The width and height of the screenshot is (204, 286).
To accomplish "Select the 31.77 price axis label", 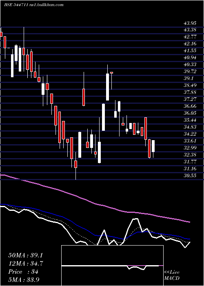I will coord(190,162).
